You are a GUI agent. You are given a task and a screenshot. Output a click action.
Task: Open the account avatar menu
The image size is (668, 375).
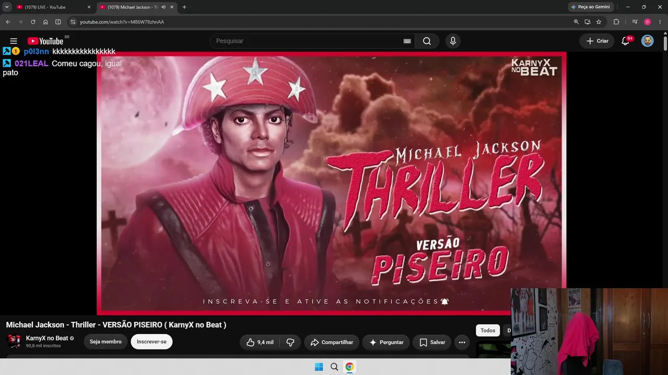648,41
